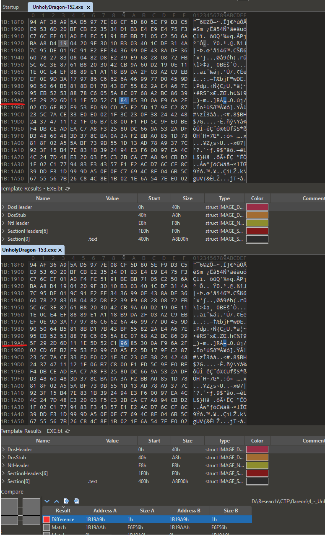
Task: Refresh lower Template Results EXE.bt
Action: [x=68, y=431]
